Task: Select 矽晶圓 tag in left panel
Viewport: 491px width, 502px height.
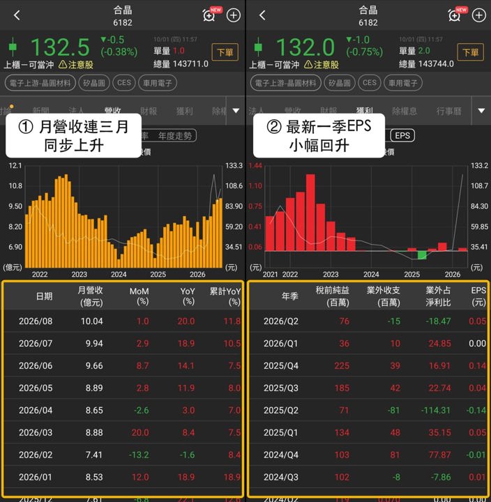Action: click(x=94, y=83)
